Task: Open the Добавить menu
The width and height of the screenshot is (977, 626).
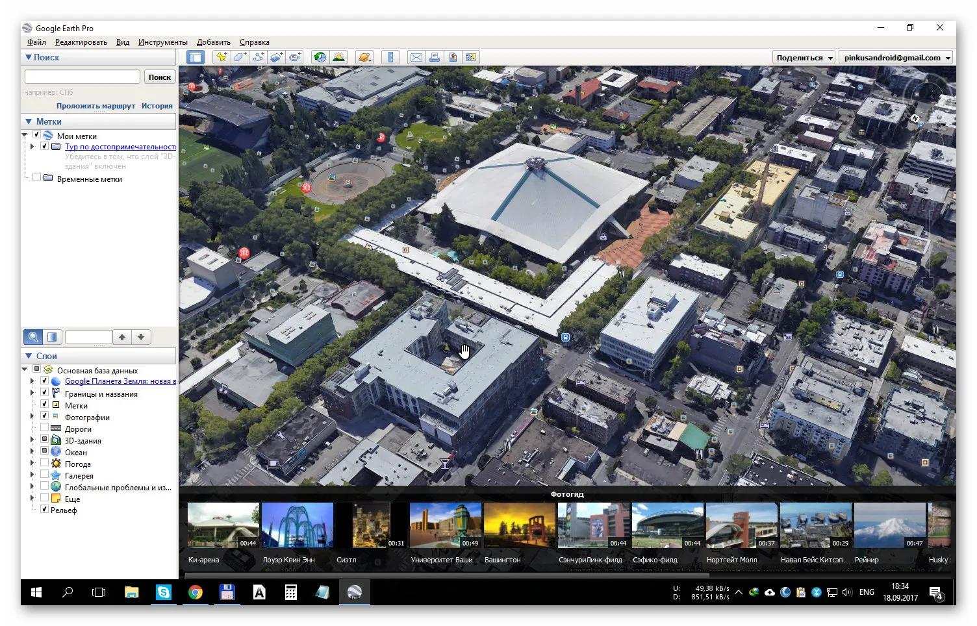Action: [x=213, y=42]
